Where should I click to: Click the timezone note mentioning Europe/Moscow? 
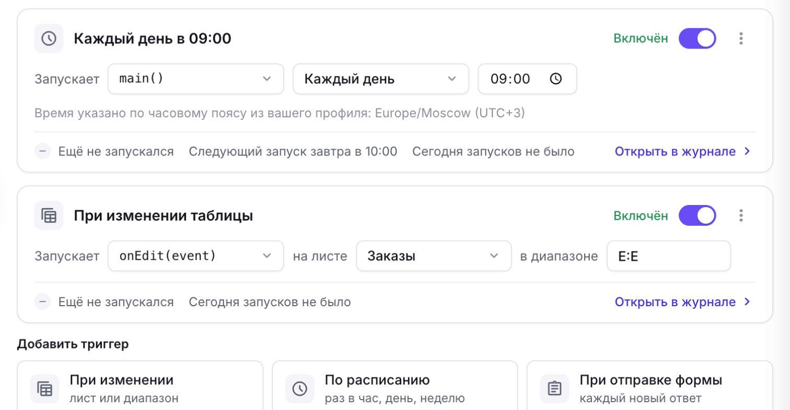[280, 113]
